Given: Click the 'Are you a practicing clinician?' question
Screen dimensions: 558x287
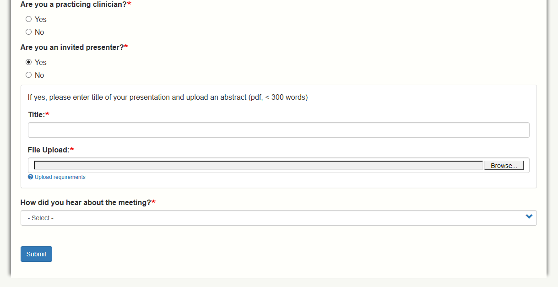Looking at the screenshot, I should pos(73,4).
